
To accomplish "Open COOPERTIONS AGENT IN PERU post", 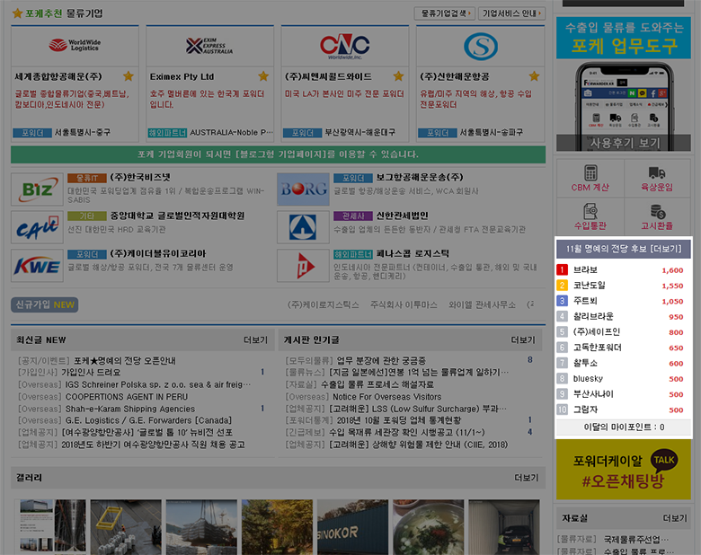I will [127, 397].
